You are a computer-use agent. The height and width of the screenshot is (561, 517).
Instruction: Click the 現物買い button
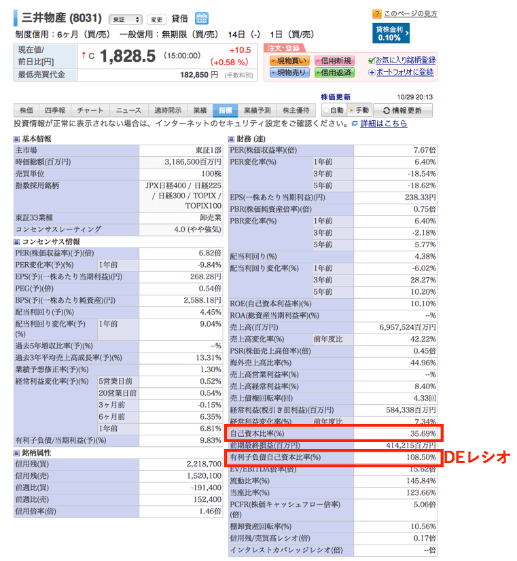tap(289, 60)
